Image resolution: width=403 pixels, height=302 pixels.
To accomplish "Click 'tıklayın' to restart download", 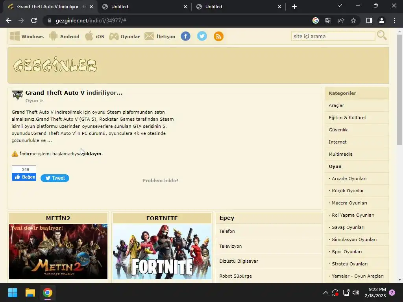I will [x=92, y=154].
